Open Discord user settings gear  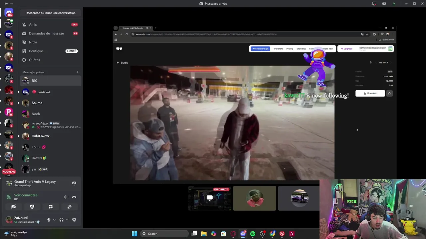pos(74,220)
